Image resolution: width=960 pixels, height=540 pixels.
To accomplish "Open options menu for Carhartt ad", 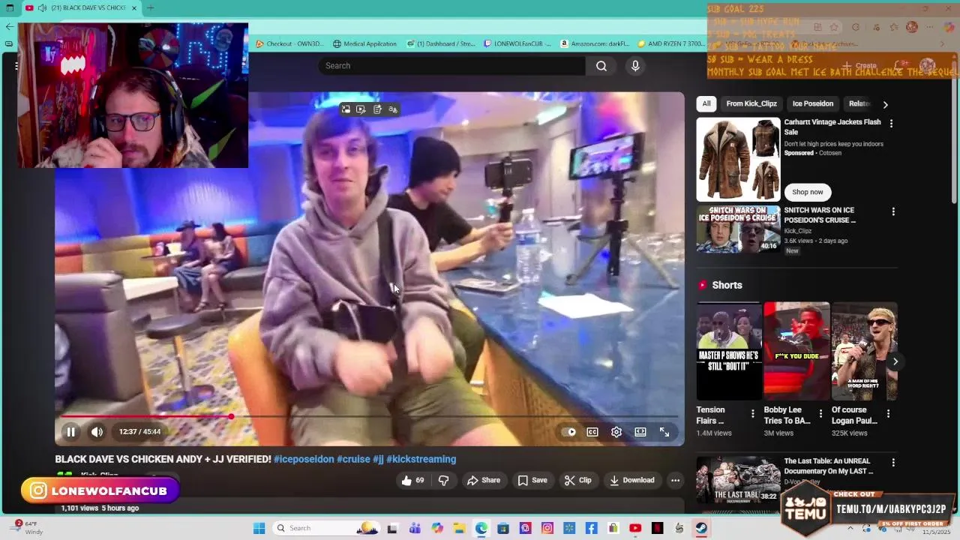I will [891, 123].
